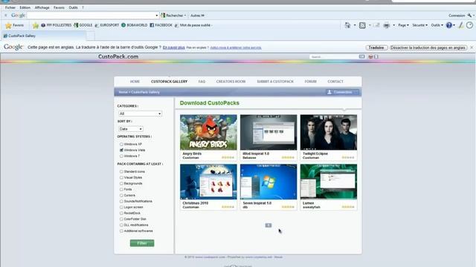This screenshot has height=267, width=476.
Task: Open the Fichier menu
Action: (10, 7)
